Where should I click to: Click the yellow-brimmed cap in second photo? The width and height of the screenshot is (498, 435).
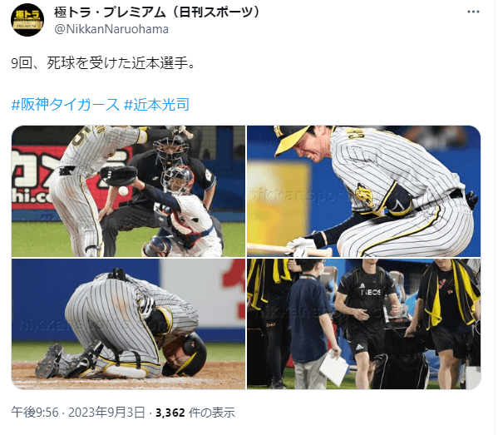(292, 139)
